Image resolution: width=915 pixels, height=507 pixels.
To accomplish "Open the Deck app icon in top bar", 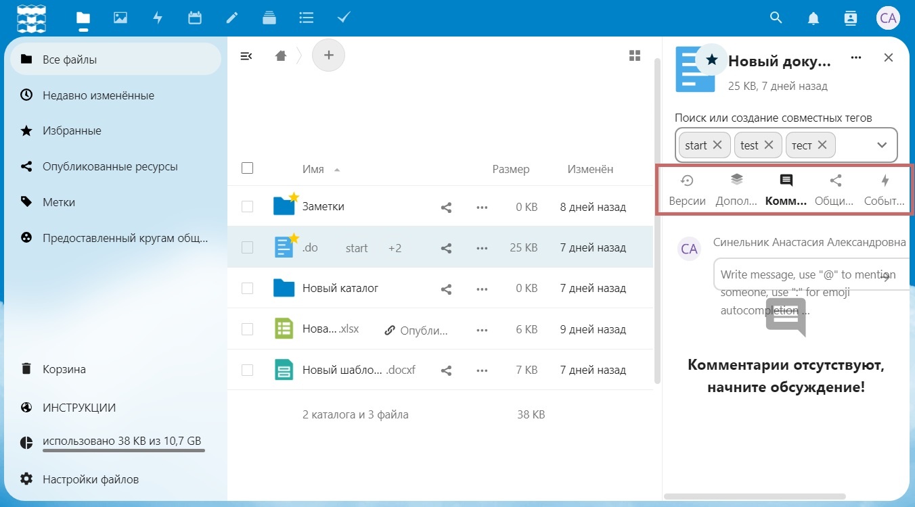I will point(269,18).
